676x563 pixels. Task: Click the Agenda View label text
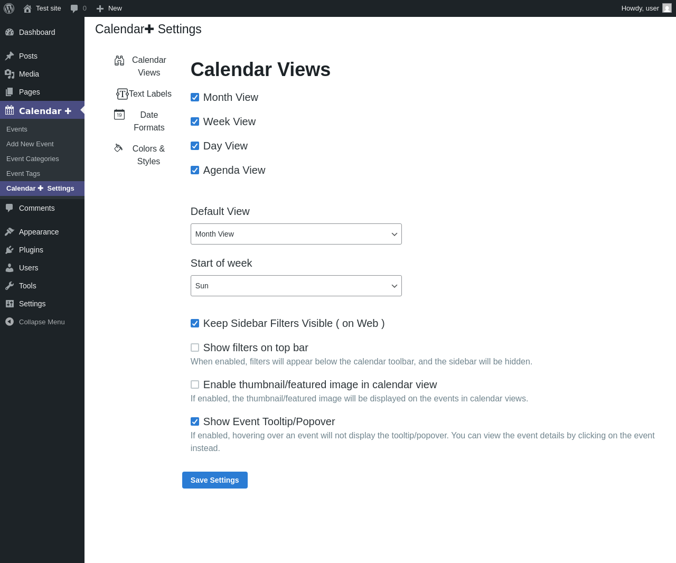tap(234, 170)
